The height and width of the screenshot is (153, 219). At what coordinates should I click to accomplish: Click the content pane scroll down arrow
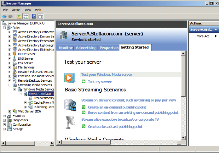tap(183, 138)
